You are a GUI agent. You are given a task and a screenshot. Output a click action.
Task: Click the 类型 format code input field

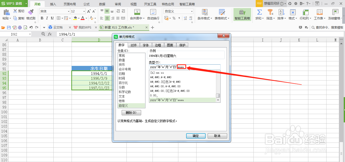pyautogui.click(x=184, y=67)
